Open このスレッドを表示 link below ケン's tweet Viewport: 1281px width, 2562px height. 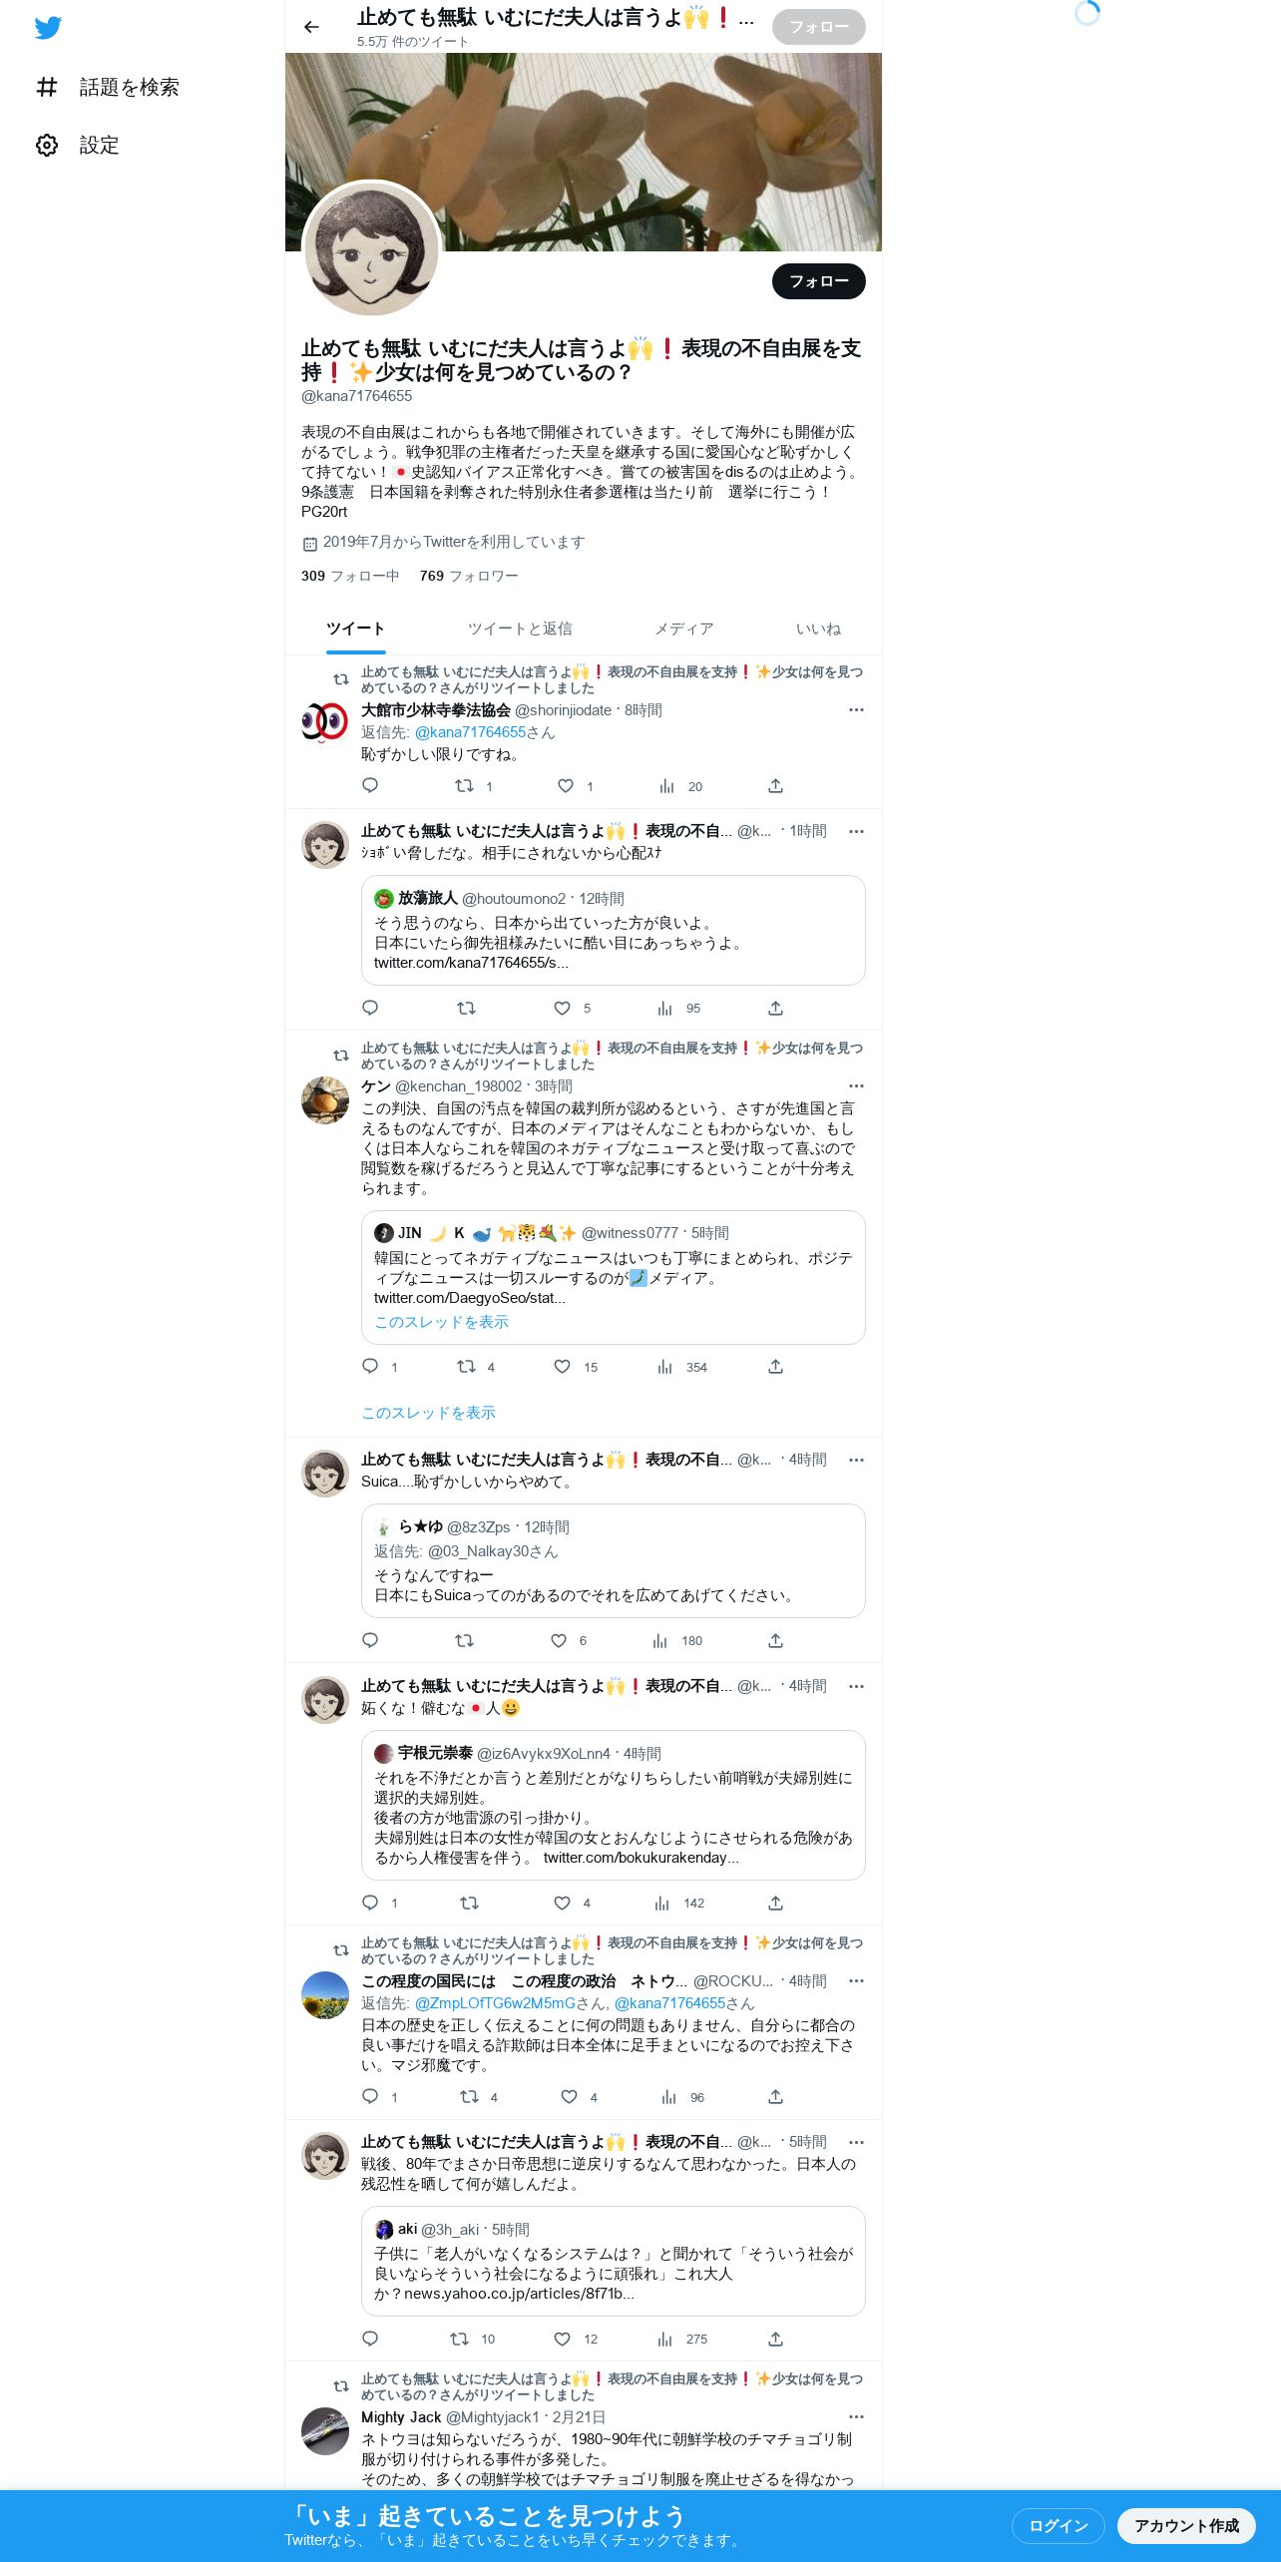[x=428, y=1413]
